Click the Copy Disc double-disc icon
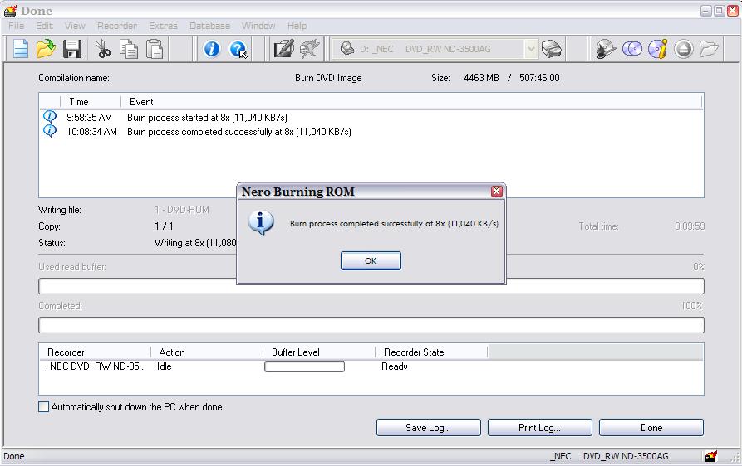Image resolution: width=742 pixels, height=466 pixels. click(632, 49)
